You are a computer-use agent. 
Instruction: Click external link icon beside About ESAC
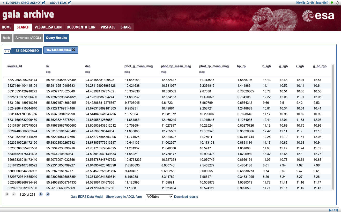(70, 3)
